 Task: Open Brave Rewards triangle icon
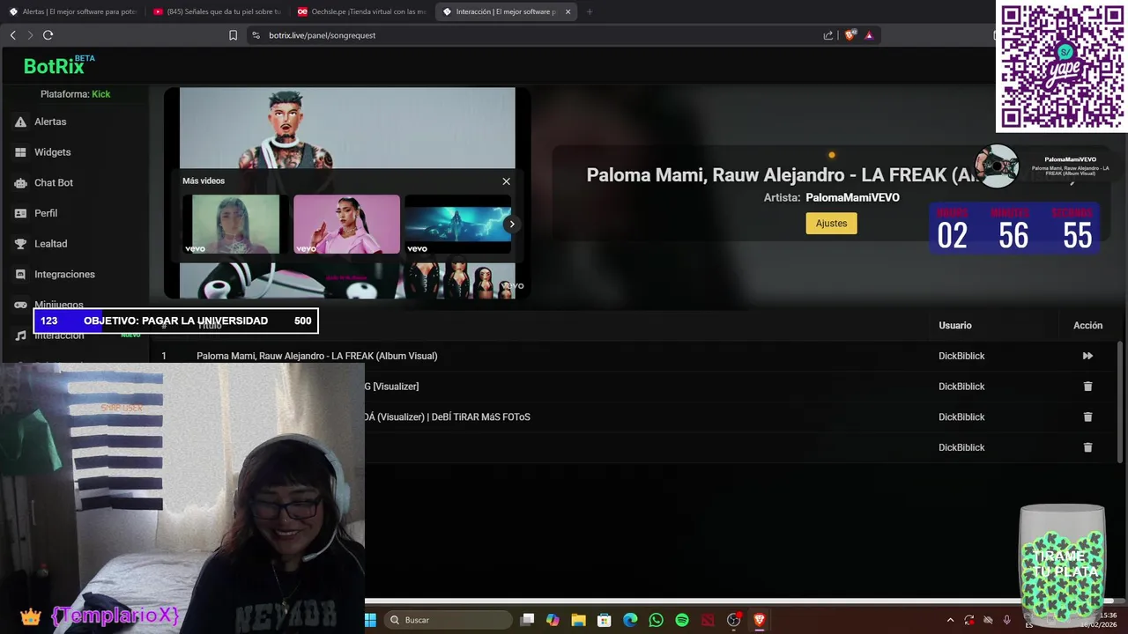pyautogui.click(x=869, y=35)
